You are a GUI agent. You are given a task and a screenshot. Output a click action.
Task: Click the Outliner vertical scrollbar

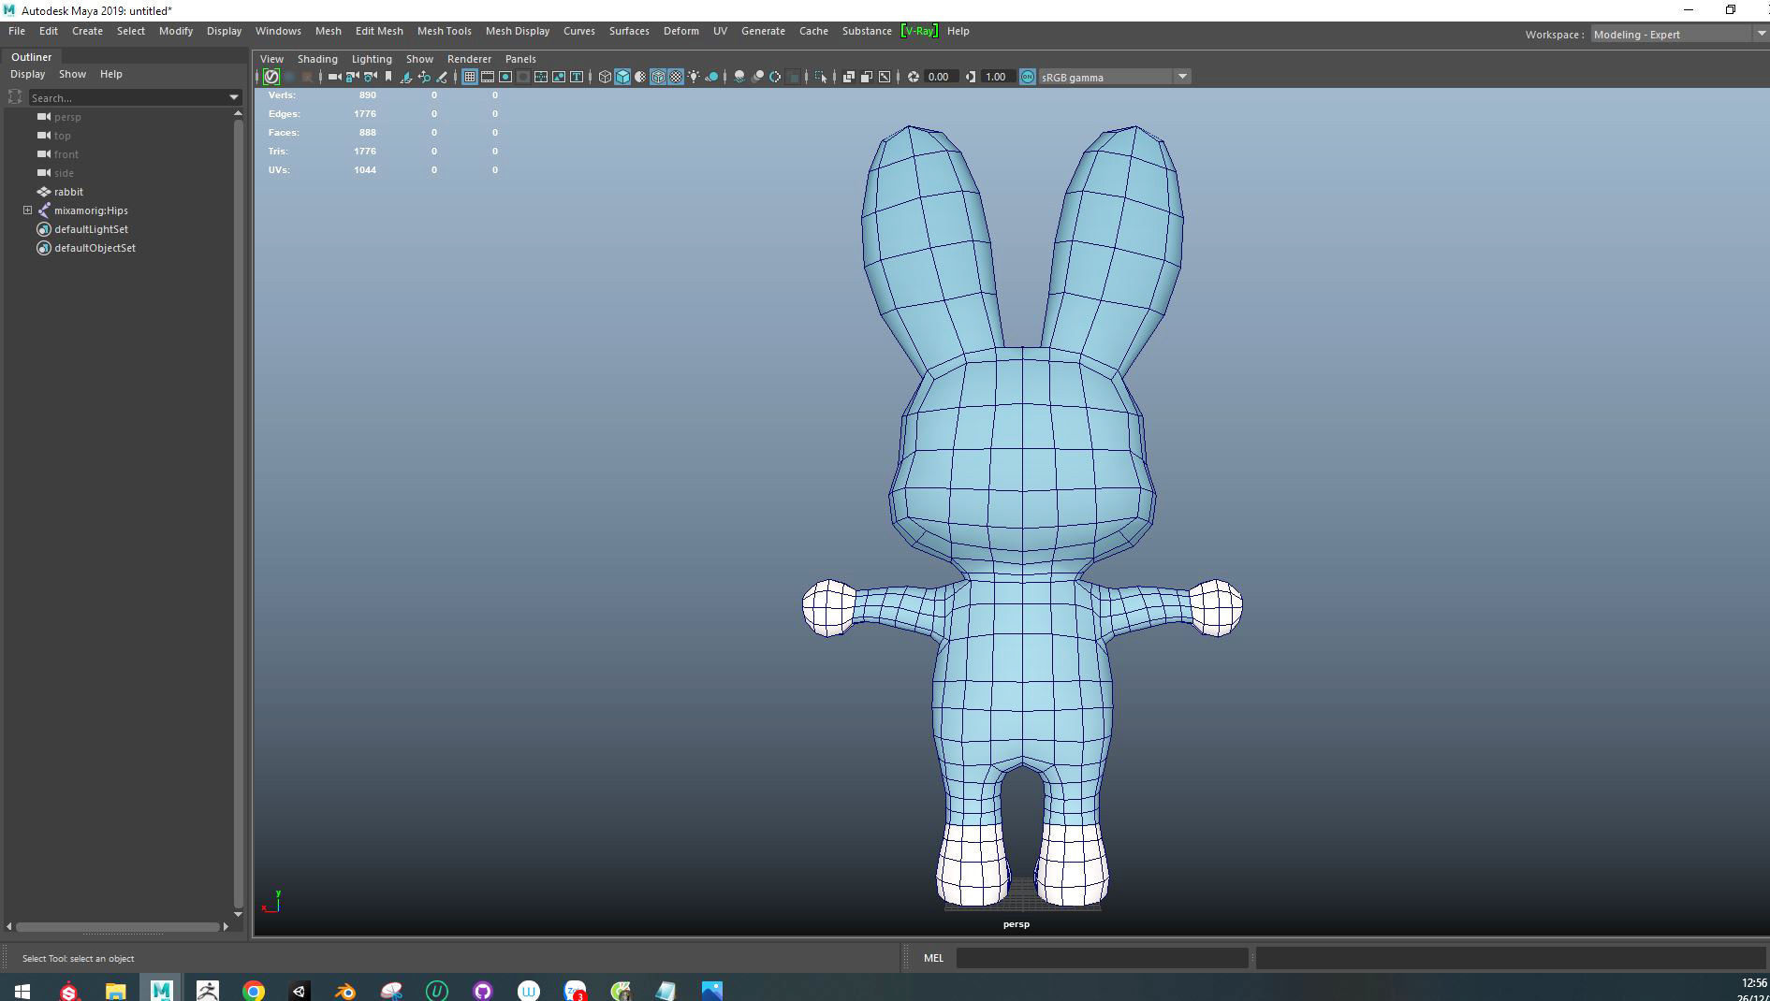click(x=238, y=513)
